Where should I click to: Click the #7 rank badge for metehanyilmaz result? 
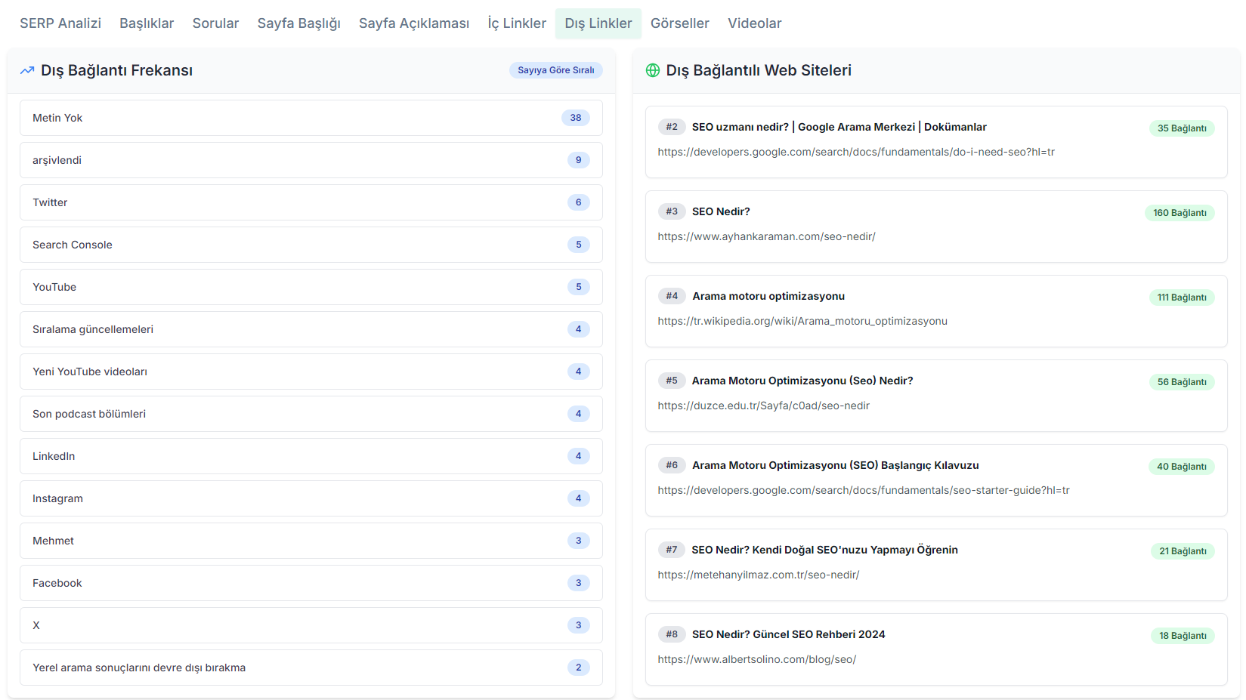pos(671,550)
